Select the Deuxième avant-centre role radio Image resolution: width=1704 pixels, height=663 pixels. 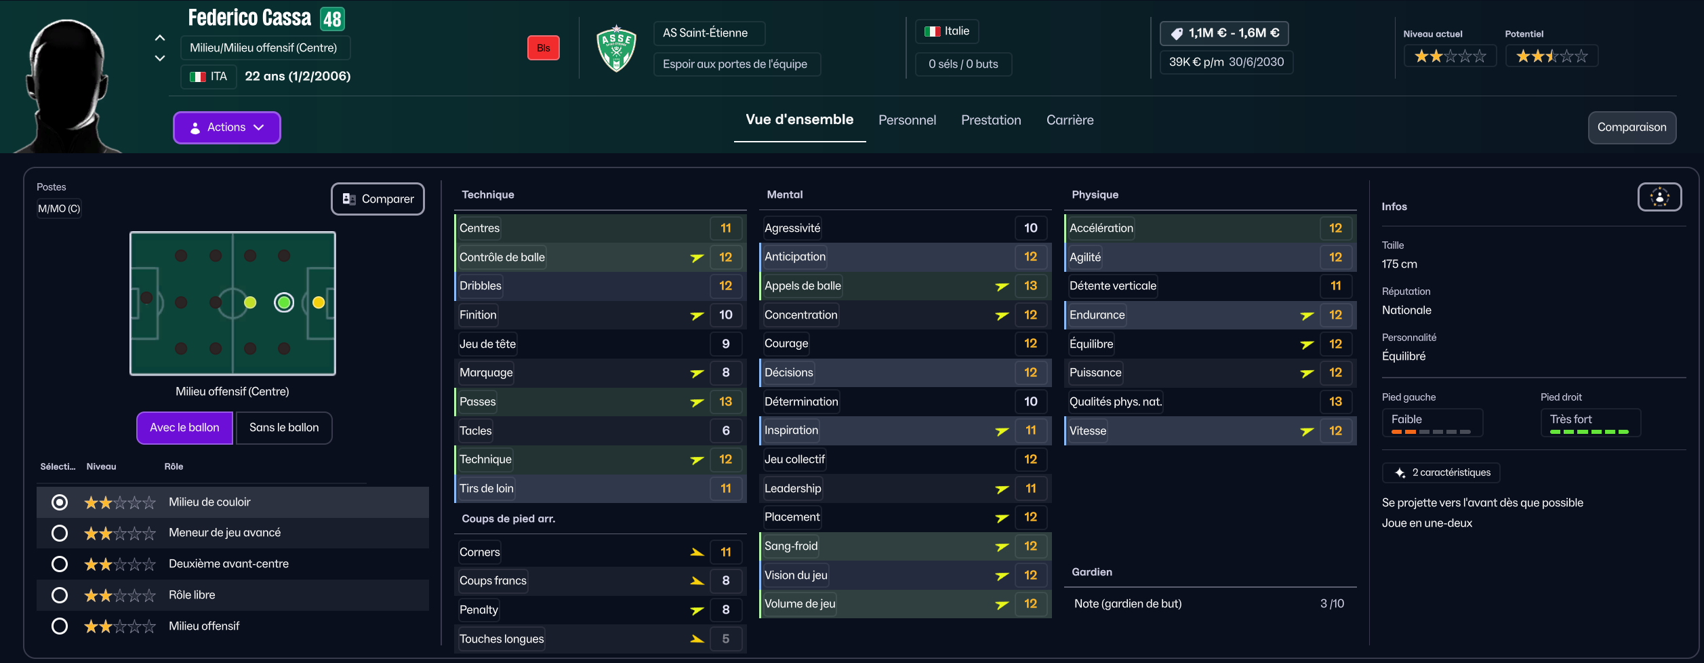tap(60, 564)
